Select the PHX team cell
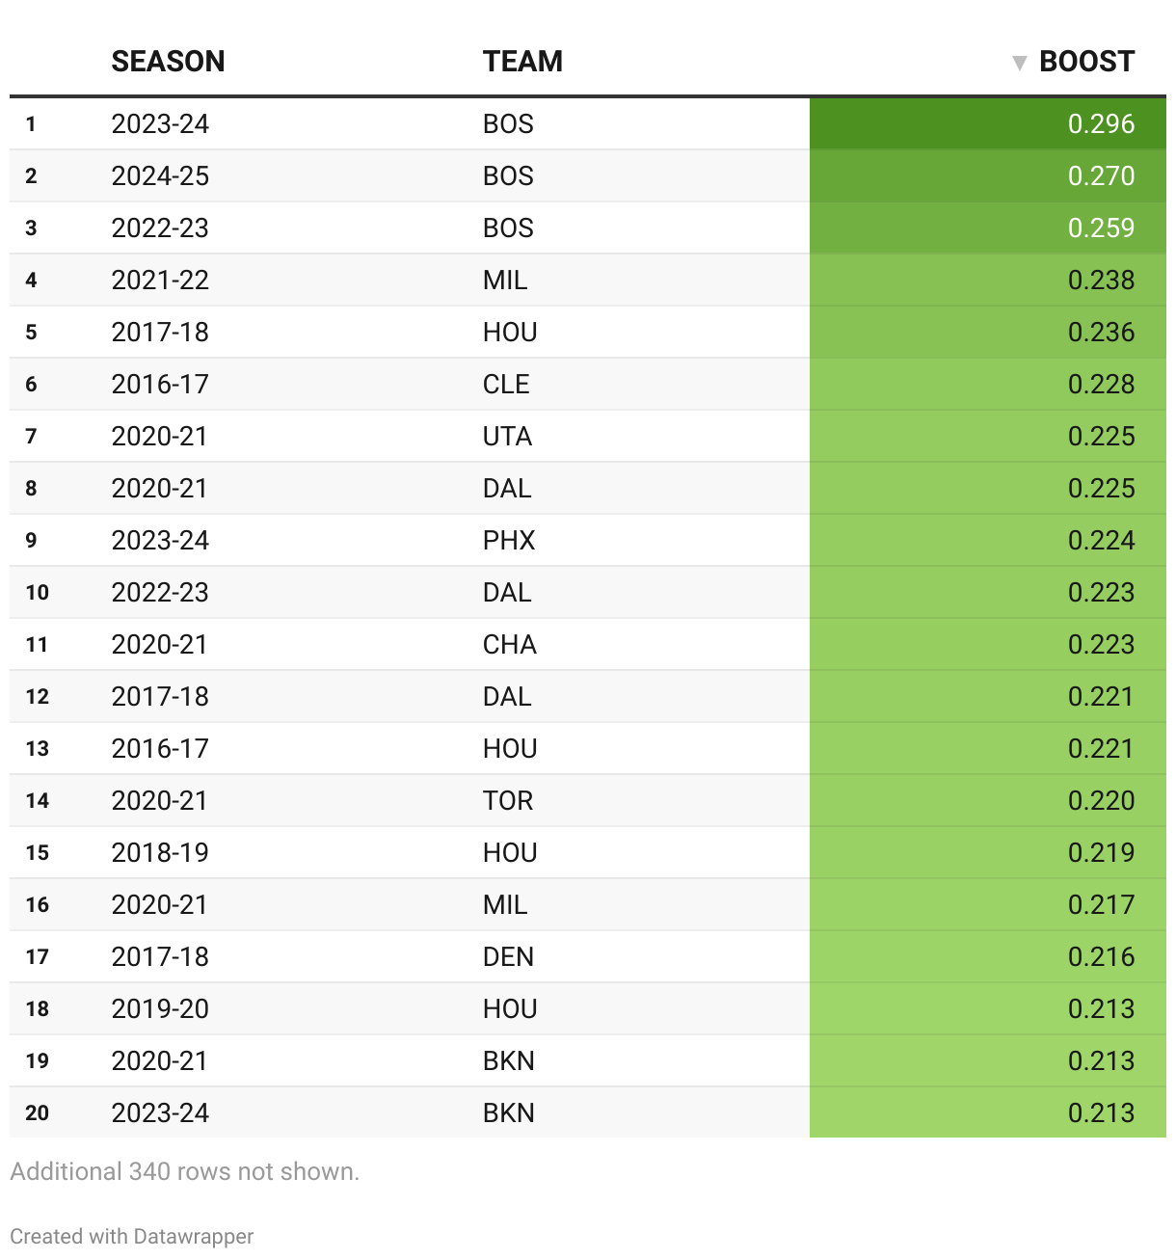1176x1259 pixels. pyautogui.click(x=509, y=540)
